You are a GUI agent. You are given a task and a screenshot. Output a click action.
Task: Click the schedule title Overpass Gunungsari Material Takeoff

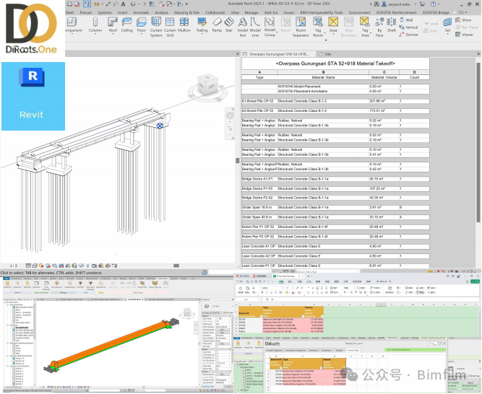pos(335,64)
